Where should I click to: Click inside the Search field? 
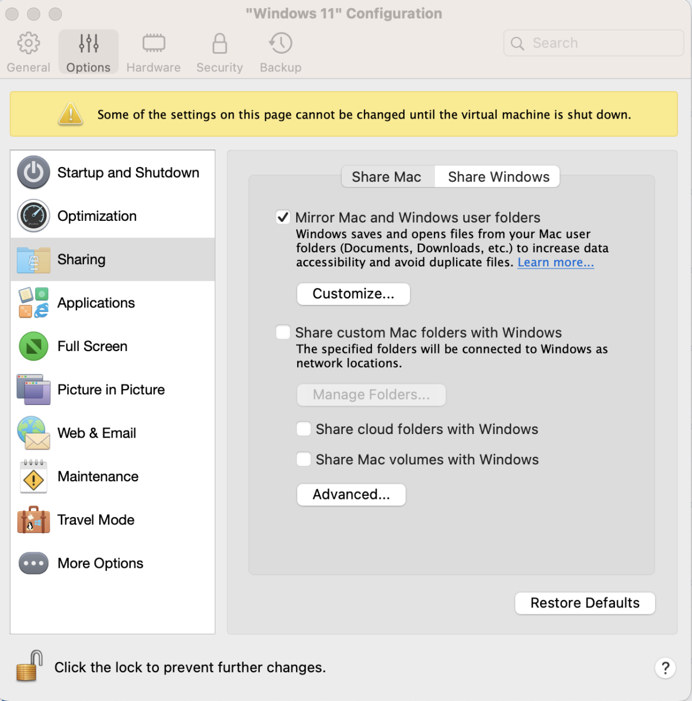(593, 43)
